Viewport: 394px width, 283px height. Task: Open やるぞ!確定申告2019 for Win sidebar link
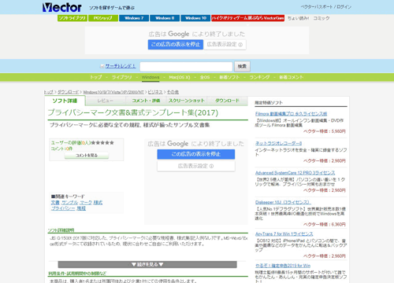tap(283, 266)
